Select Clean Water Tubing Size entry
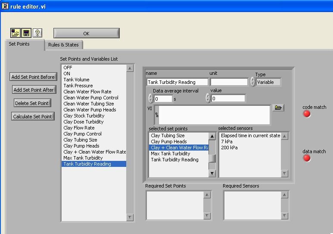This screenshot has width=333, height=234. (93, 104)
